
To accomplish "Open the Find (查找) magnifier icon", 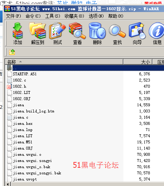I will 117,33.
